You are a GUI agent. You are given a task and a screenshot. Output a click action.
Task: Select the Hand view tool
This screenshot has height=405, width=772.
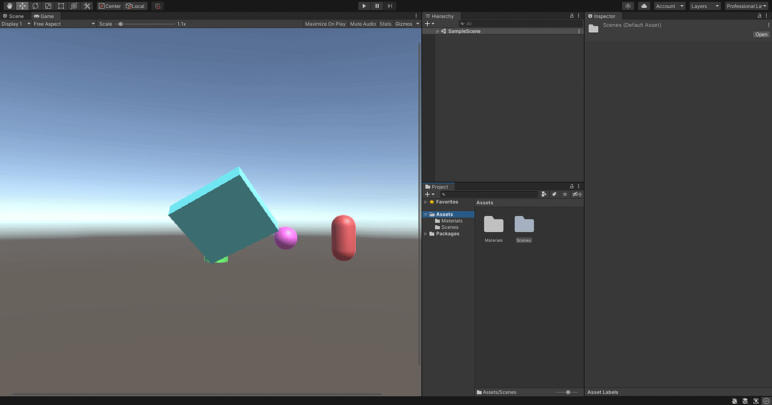pyautogui.click(x=9, y=5)
